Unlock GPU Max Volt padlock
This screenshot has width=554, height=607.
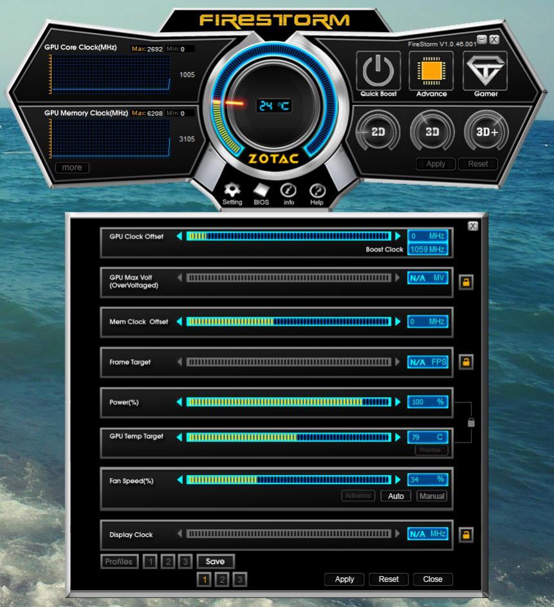click(466, 282)
